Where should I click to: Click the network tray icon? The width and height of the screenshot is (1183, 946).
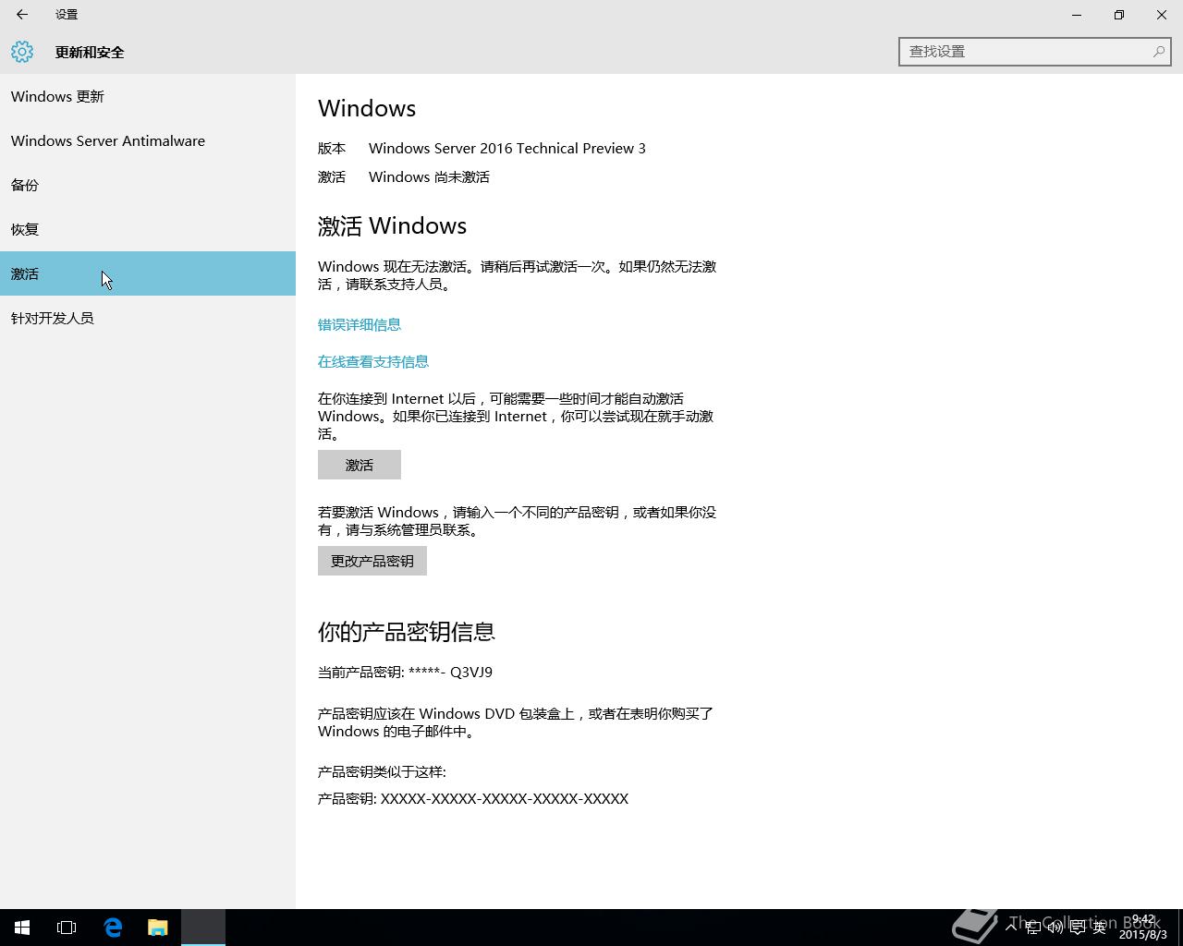1033,928
